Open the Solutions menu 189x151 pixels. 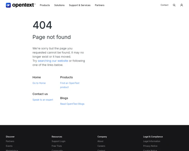[x=59, y=5]
